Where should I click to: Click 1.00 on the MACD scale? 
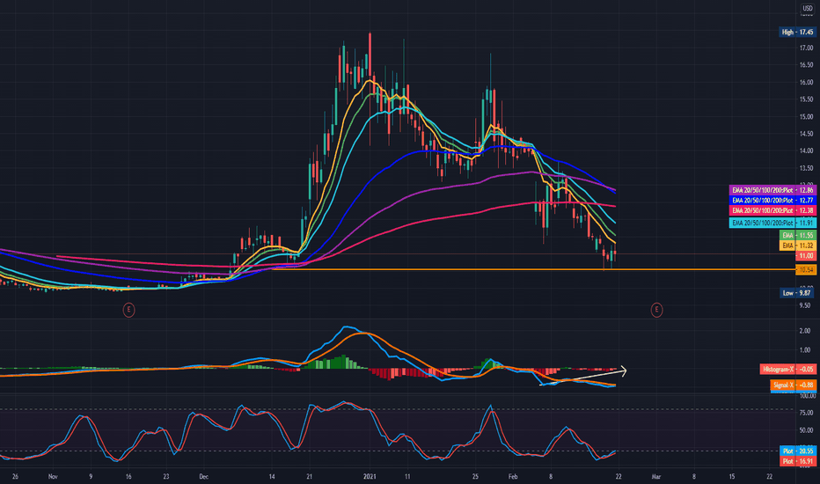pos(805,350)
